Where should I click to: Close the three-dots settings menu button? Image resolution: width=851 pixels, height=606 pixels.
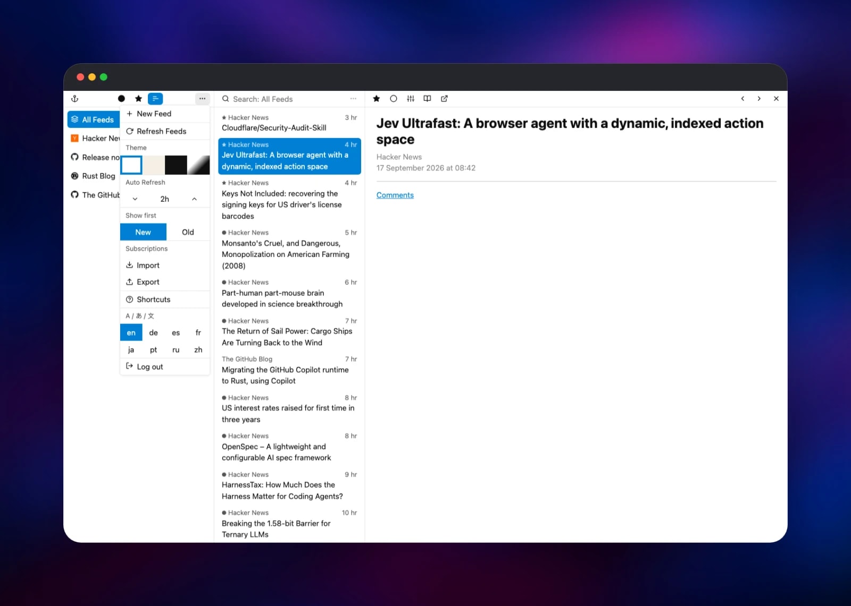[x=202, y=99]
